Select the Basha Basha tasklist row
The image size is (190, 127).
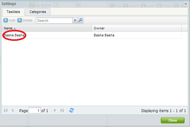92,35
